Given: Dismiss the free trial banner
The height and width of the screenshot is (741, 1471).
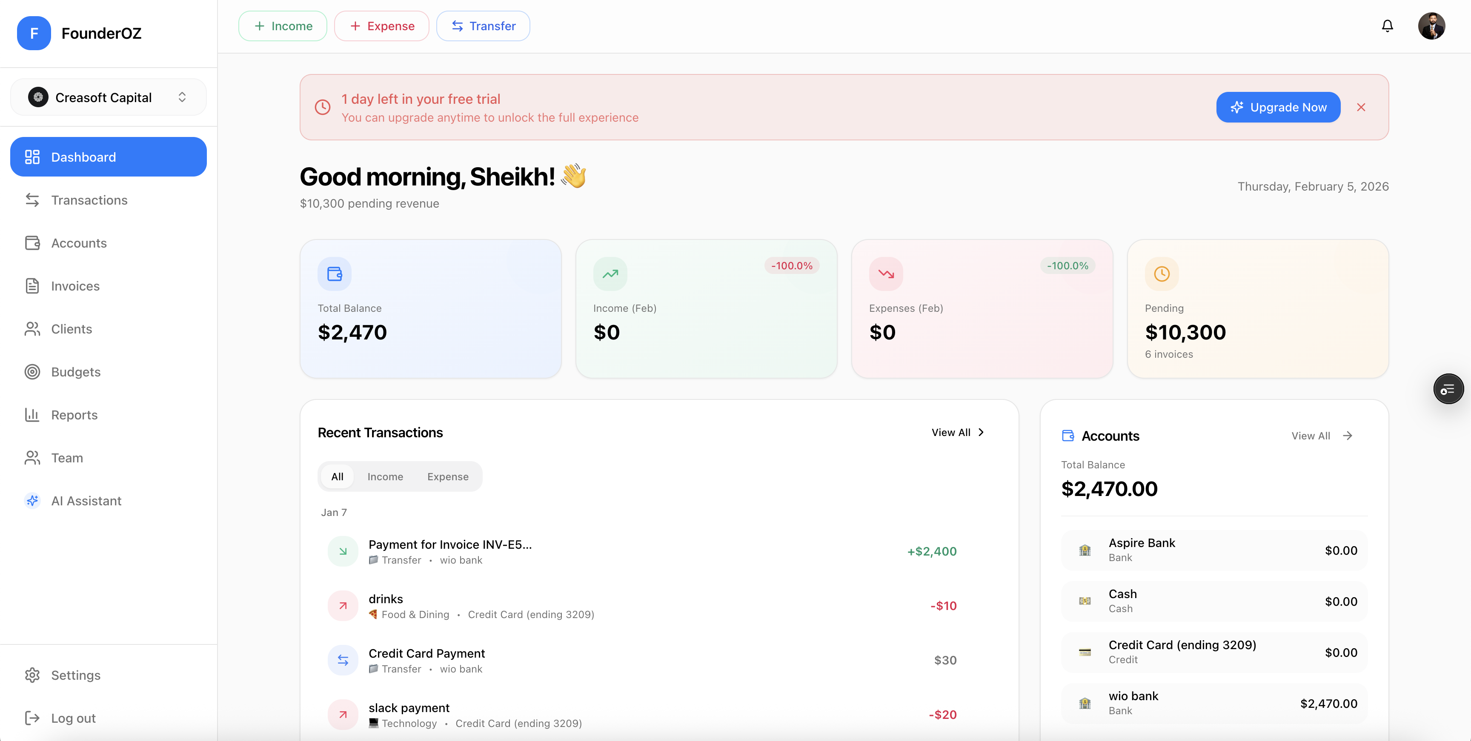Looking at the screenshot, I should [1361, 107].
